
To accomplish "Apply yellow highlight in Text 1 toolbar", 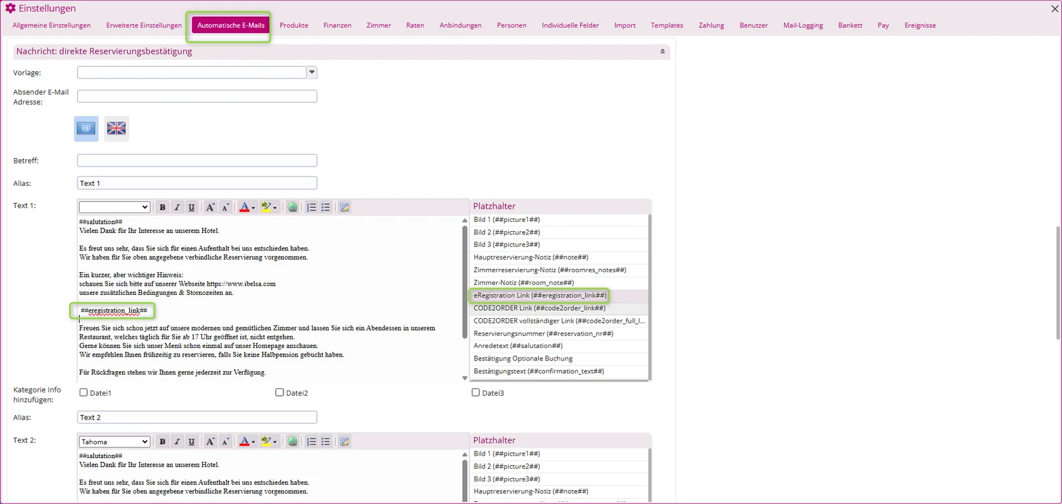I will 266,207.
